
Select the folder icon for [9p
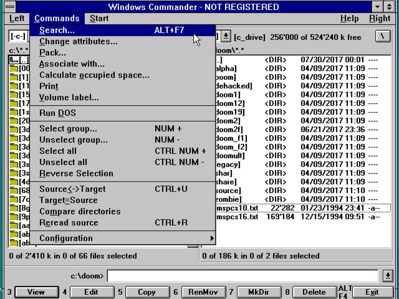(x=14, y=217)
